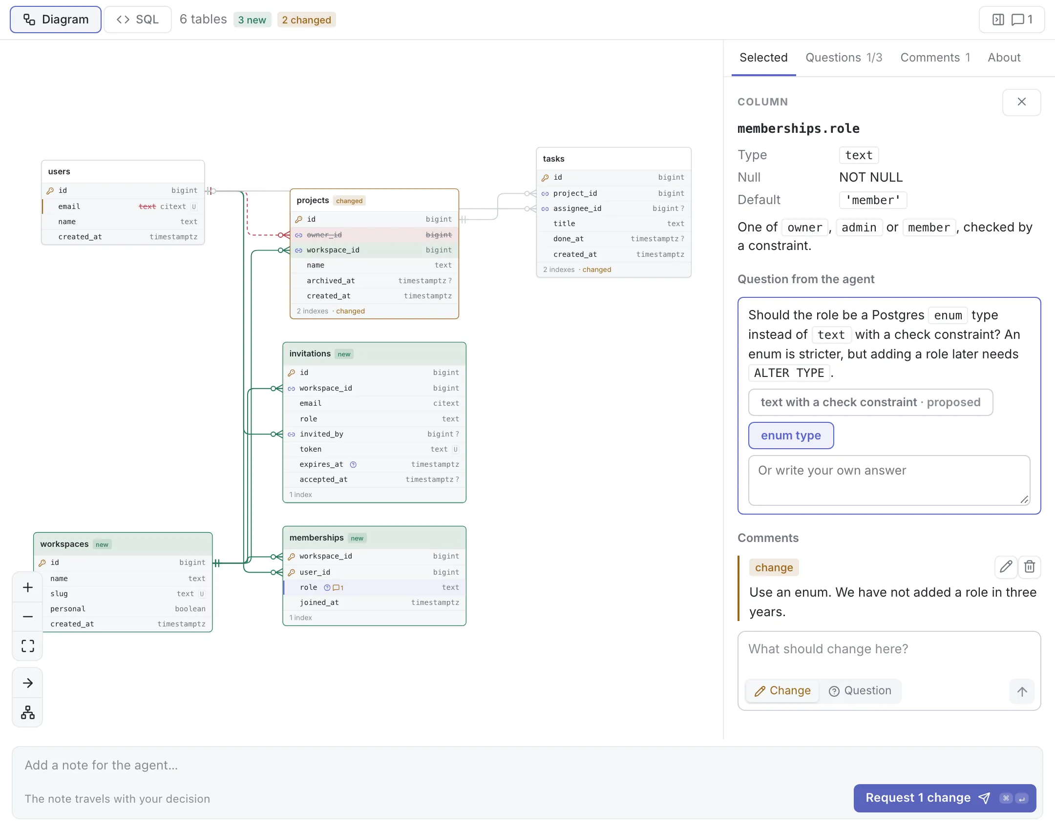This screenshot has height=831, width=1055.
Task: Close the column details panel
Action: 1021,102
